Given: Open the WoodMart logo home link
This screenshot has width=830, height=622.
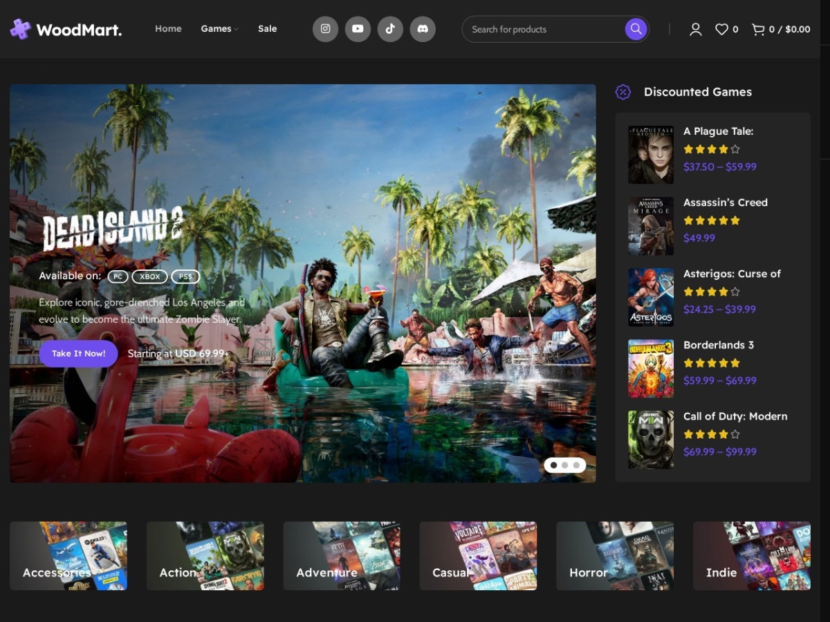Looking at the screenshot, I should point(66,29).
